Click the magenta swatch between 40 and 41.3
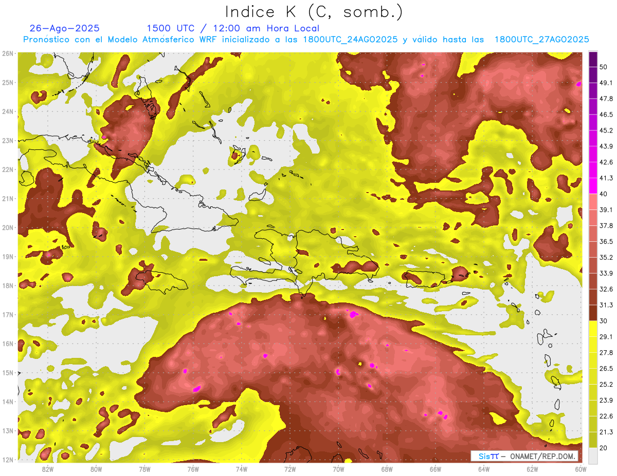Screen dimensions: 617x476 (592, 186)
